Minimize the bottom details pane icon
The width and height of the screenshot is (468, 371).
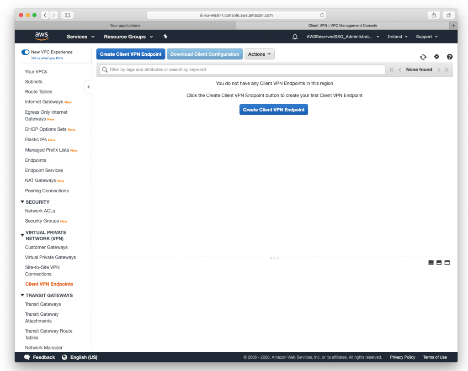point(431,263)
